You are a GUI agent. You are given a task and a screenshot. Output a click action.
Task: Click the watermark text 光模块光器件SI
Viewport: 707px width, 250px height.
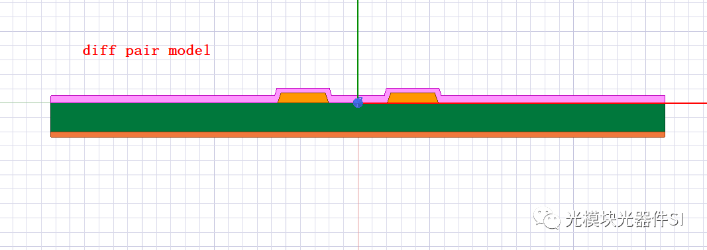click(x=625, y=220)
